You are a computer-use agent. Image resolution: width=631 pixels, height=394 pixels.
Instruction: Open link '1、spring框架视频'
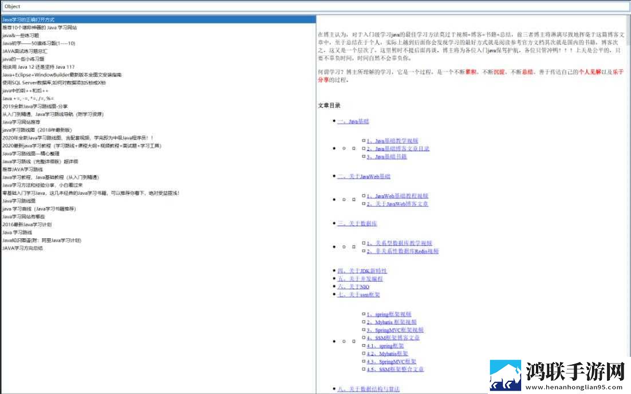389,314
